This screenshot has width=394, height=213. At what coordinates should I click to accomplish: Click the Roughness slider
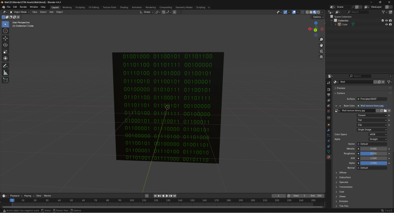pyautogui.click(x=373, y=153)
